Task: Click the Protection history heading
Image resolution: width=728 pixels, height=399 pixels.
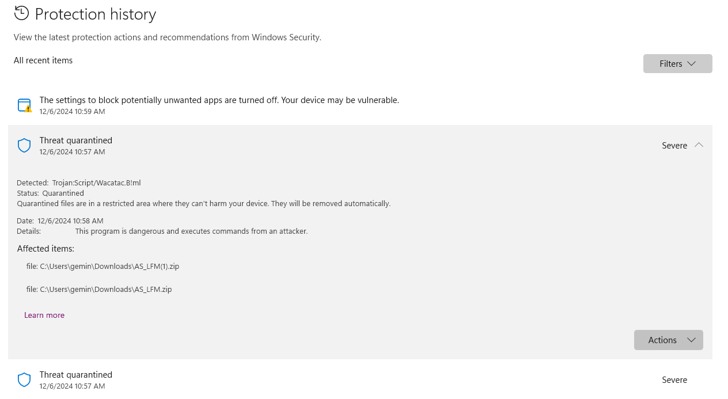Action: pos(96,14)
